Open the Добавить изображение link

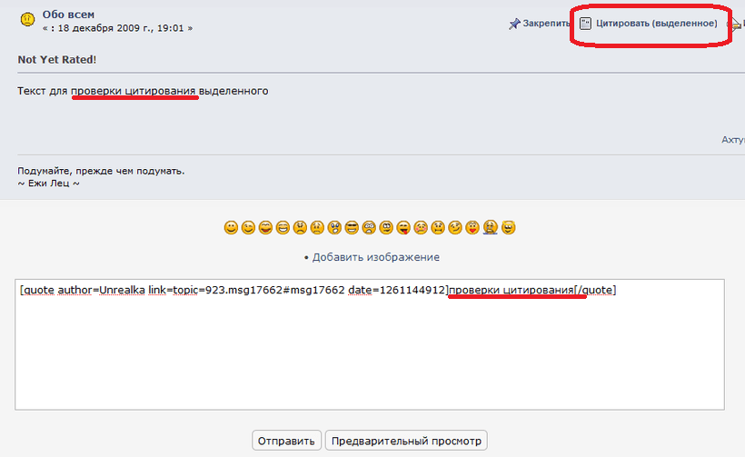pos(375,257)
